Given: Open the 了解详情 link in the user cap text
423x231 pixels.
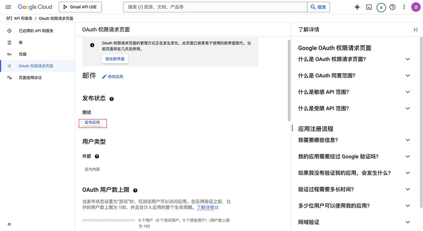Looking at the screenshot, I should 207,207.
